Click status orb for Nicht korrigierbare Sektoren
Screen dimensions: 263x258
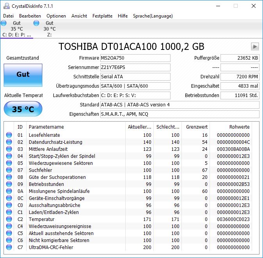9,240
